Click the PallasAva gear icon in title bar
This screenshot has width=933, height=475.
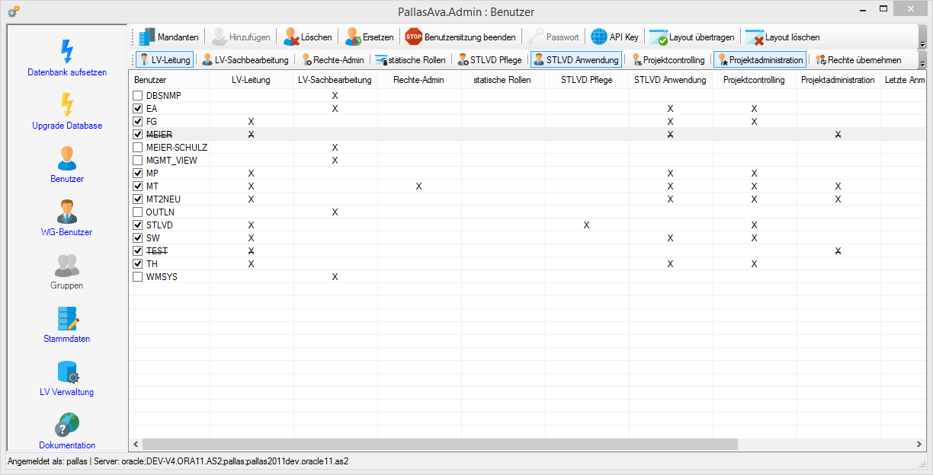pos(13,11)
